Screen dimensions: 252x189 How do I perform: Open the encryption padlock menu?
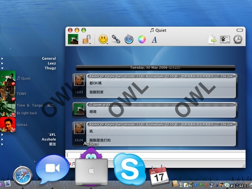(x=87, y=39)
